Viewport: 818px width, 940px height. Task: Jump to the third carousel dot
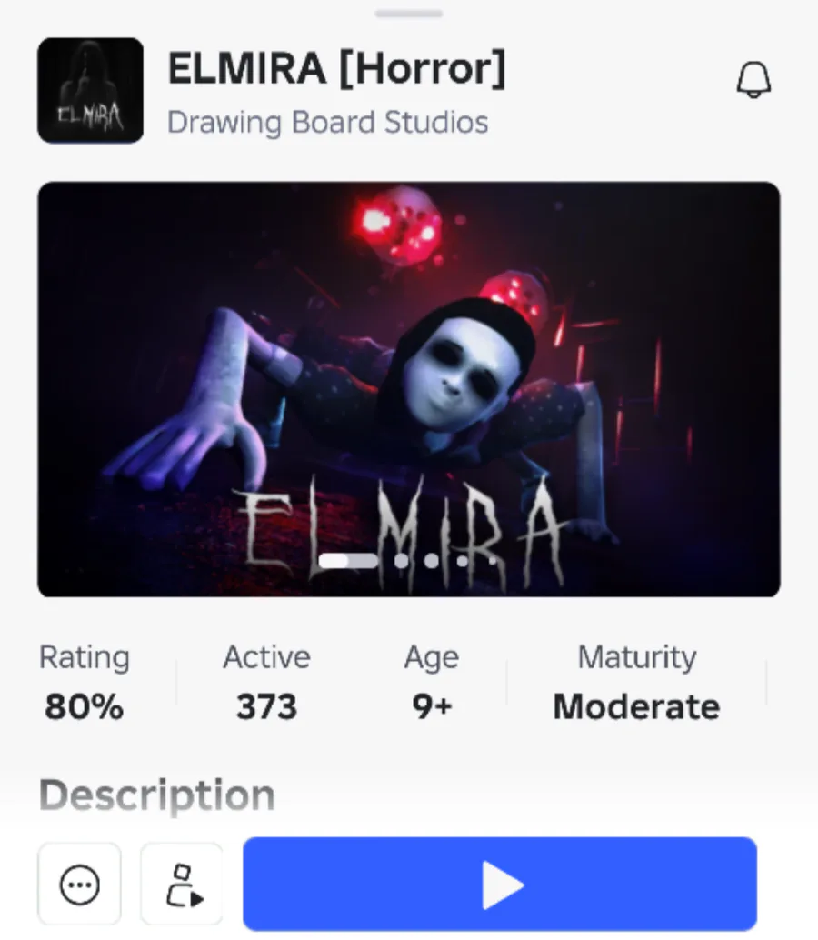pos(432,561)
